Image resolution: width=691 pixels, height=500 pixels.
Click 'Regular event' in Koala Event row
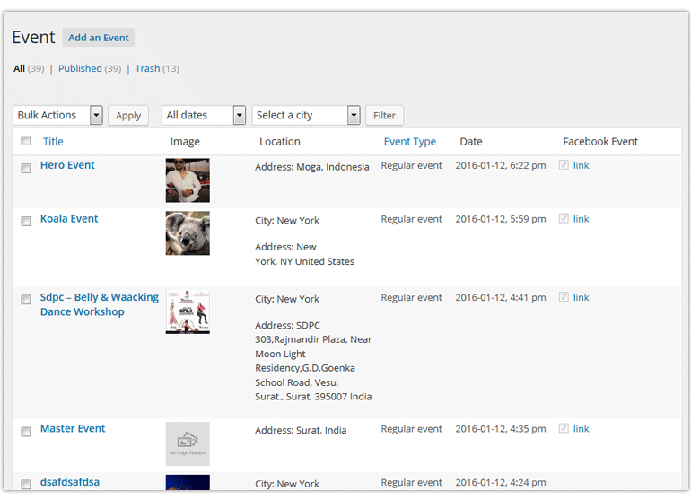tap(412, 219)
